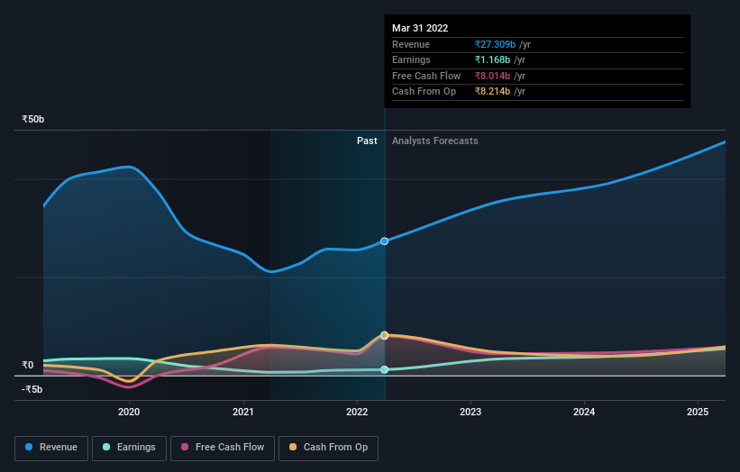Click the Revenue row label in tooltip
Screen dimensions: 740x472
point(411,44)
